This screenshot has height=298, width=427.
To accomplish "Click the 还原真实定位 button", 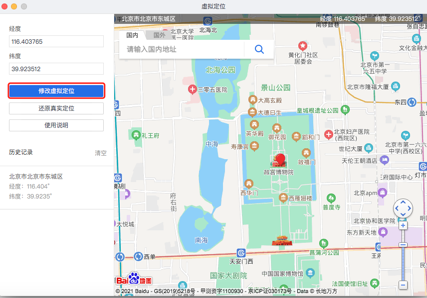I will tap(56, 108).
